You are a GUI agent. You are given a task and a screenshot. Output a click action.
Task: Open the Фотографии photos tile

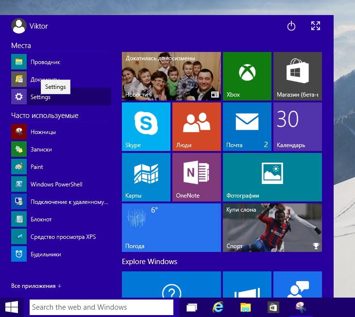(272, 177)
